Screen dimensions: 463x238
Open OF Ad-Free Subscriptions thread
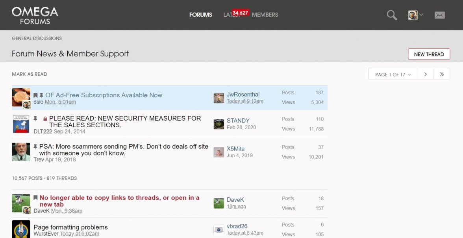point(104,95)
